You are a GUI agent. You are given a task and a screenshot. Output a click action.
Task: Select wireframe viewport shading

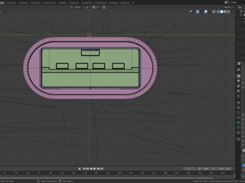click(218, 12)
